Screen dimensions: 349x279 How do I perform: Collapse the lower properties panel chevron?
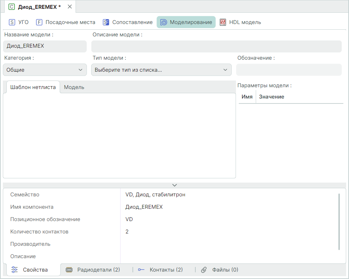tap(174, 185)
